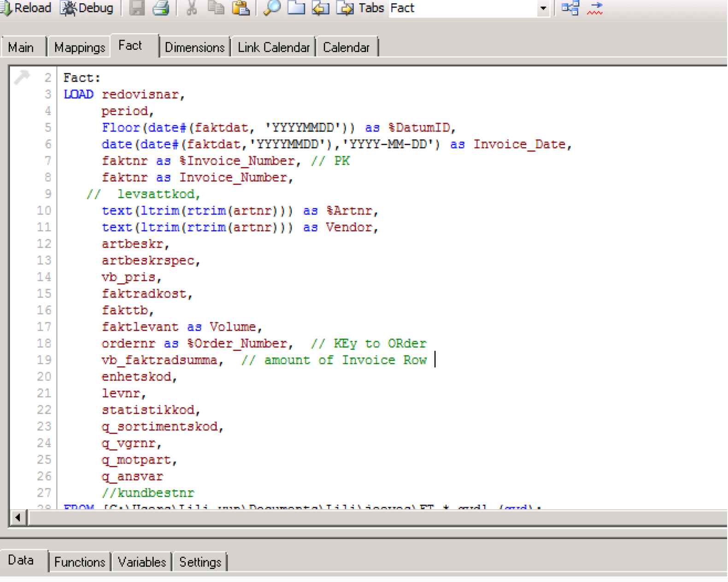Open the Dimensions tab
Image resolution: width=728 pixels, height=582 pixels.
point(195,48)
